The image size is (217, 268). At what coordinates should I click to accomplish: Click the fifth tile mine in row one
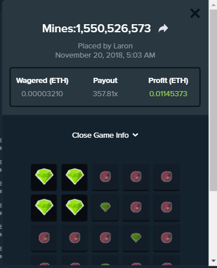[x=166, y=177]
